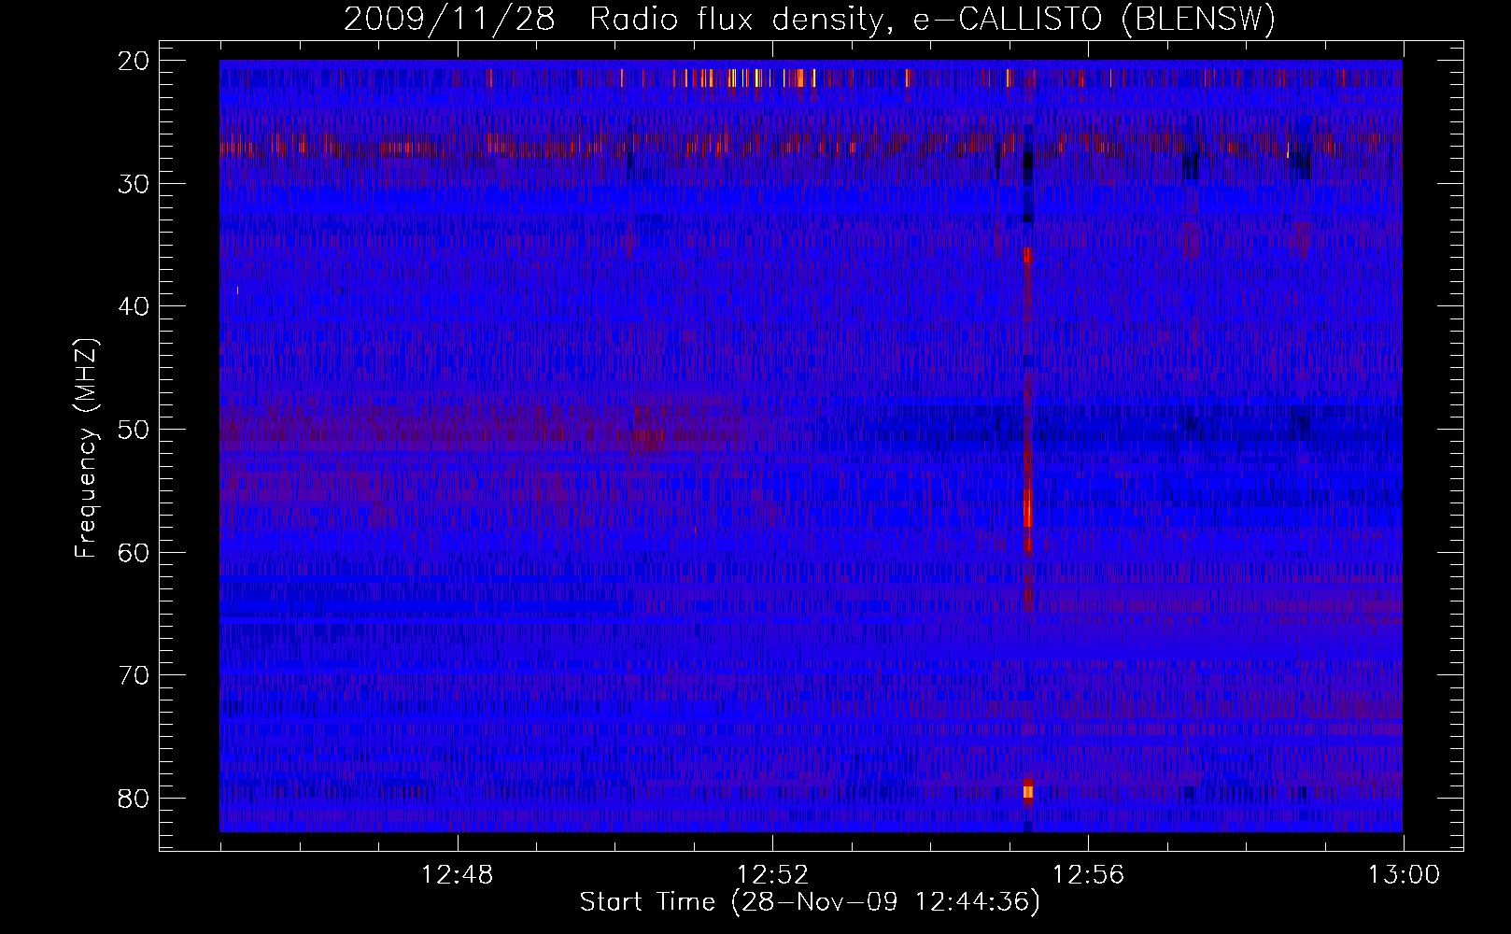This screenshot has width=1511, height=934.
Task: Click the 12:52 time tick label
Action: point(772,875)
